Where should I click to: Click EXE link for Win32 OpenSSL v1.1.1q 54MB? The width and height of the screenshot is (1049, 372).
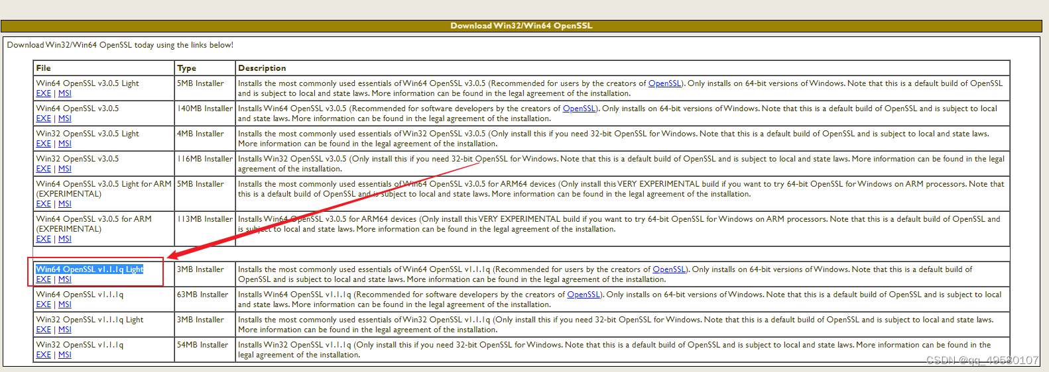point(43,355)
